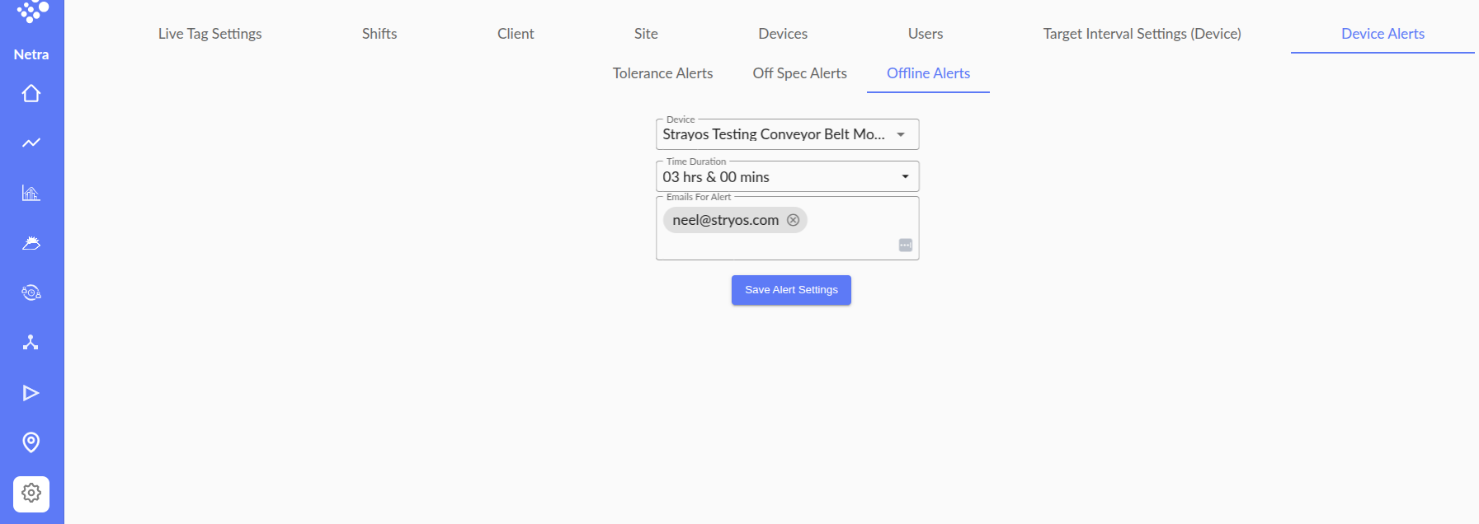Go to the Shifts tab

pos(379,34)
